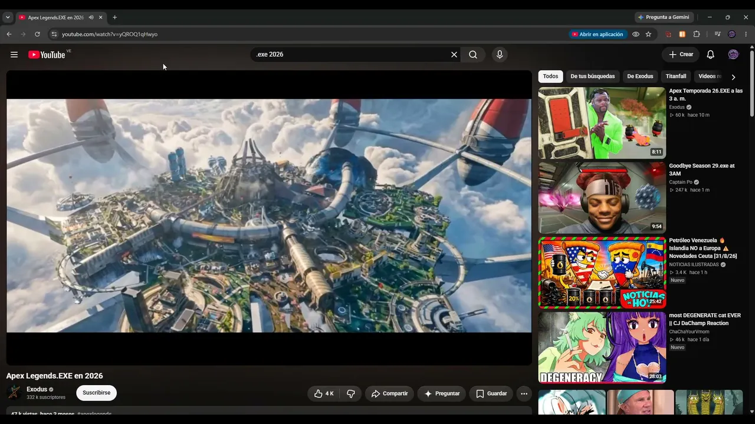
Task: Close the Apex Legends.EXE tab
Action: [100, 18]
